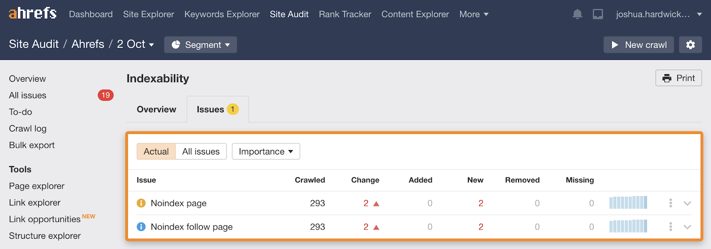711x249 pixels.
Task: Open Site Explorer
Action: [148, 14]
